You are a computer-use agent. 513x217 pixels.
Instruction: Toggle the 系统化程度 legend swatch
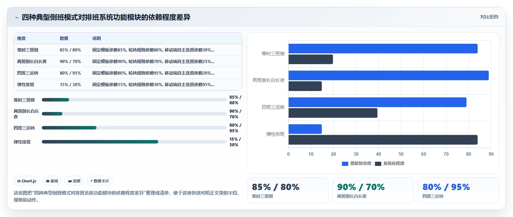click(378, 163)
